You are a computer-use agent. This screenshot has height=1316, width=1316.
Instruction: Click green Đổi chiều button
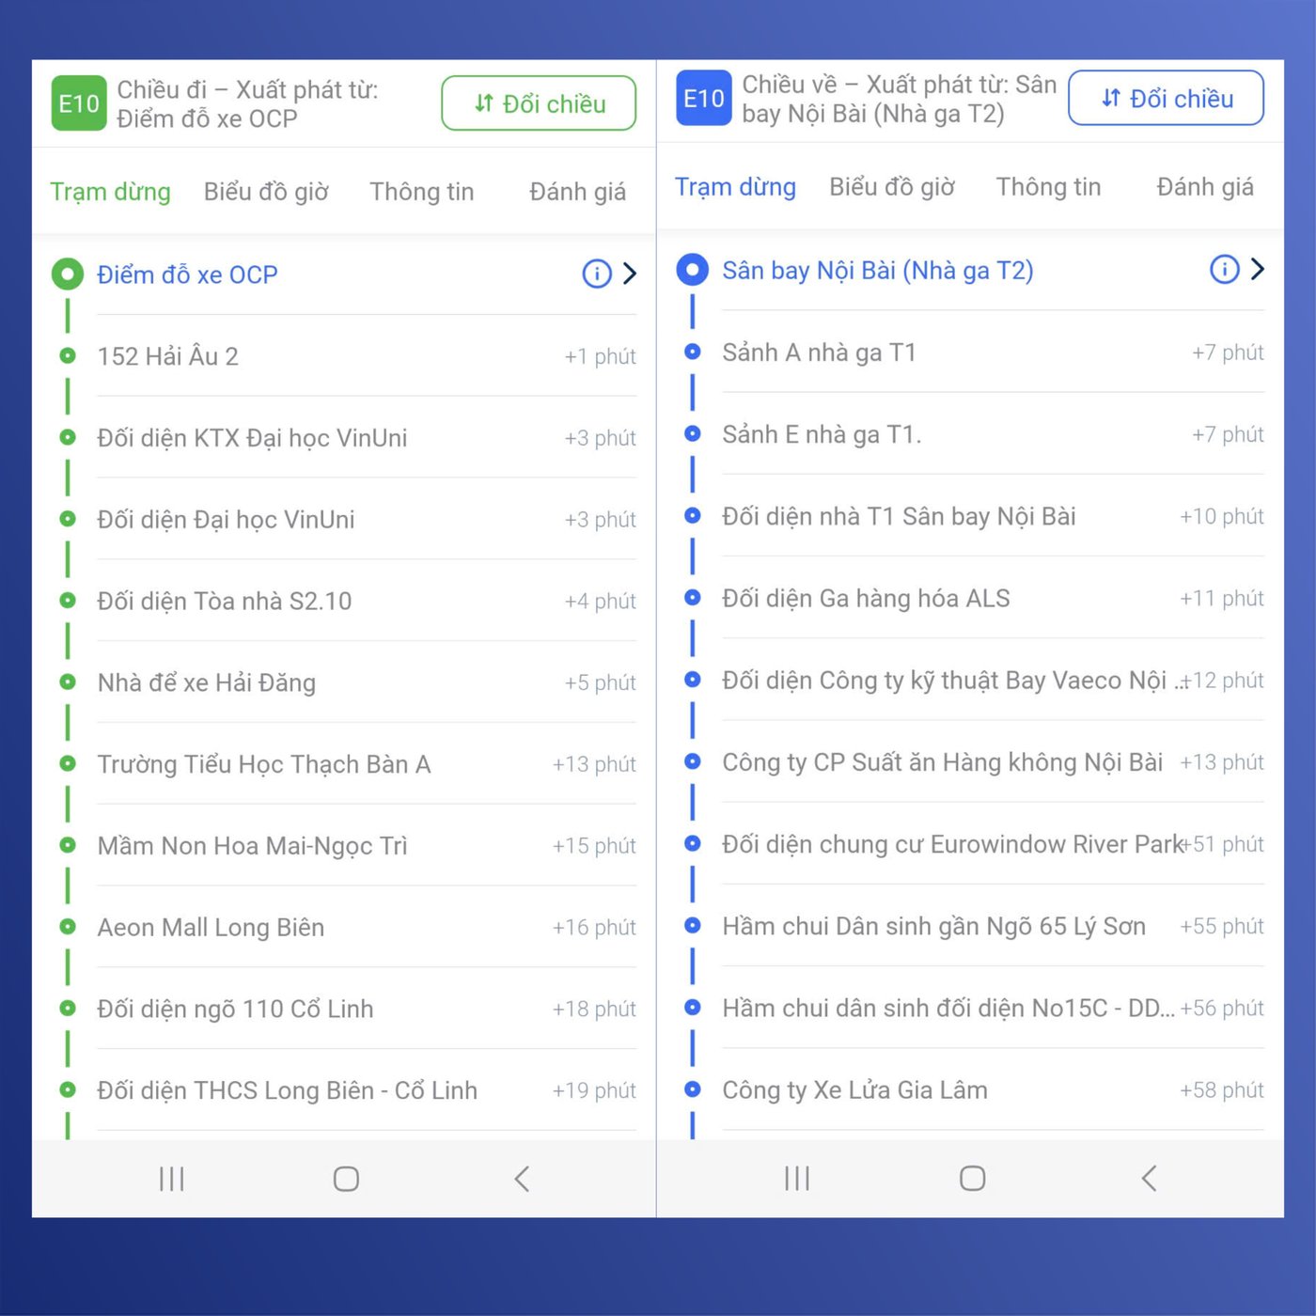[x=539, y=103]
